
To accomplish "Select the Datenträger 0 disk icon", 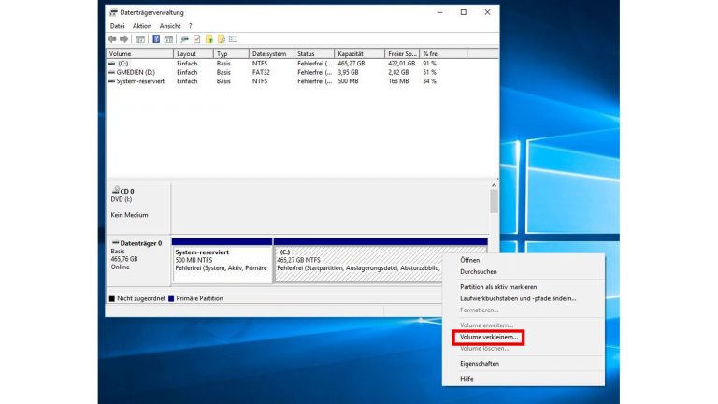I will tap(115, 243).
